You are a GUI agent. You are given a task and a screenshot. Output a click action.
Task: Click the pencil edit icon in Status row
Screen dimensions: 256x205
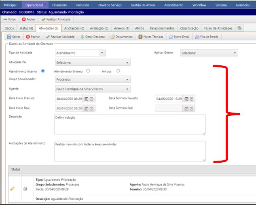(12, 189)
